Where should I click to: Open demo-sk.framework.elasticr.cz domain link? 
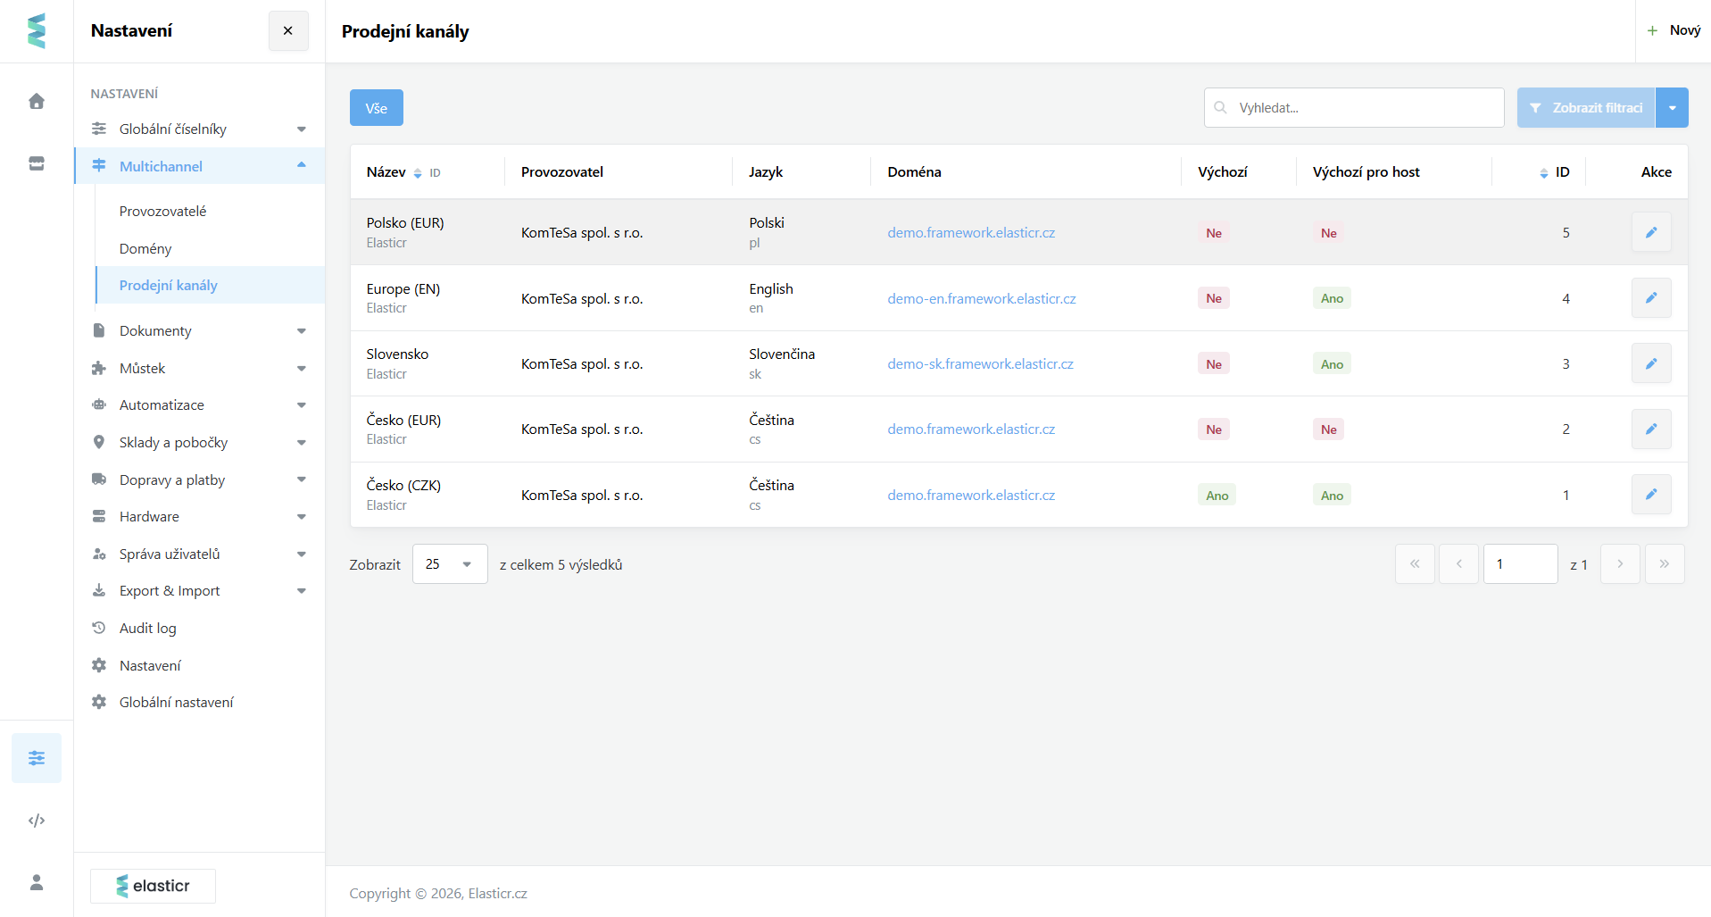pyautogui.click(x=980, y=364)
